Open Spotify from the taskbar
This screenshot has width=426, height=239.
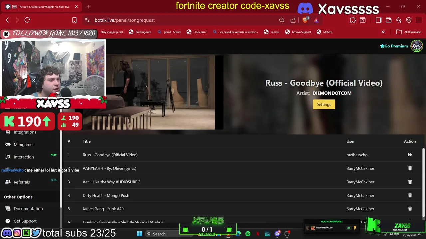[248, 234]
